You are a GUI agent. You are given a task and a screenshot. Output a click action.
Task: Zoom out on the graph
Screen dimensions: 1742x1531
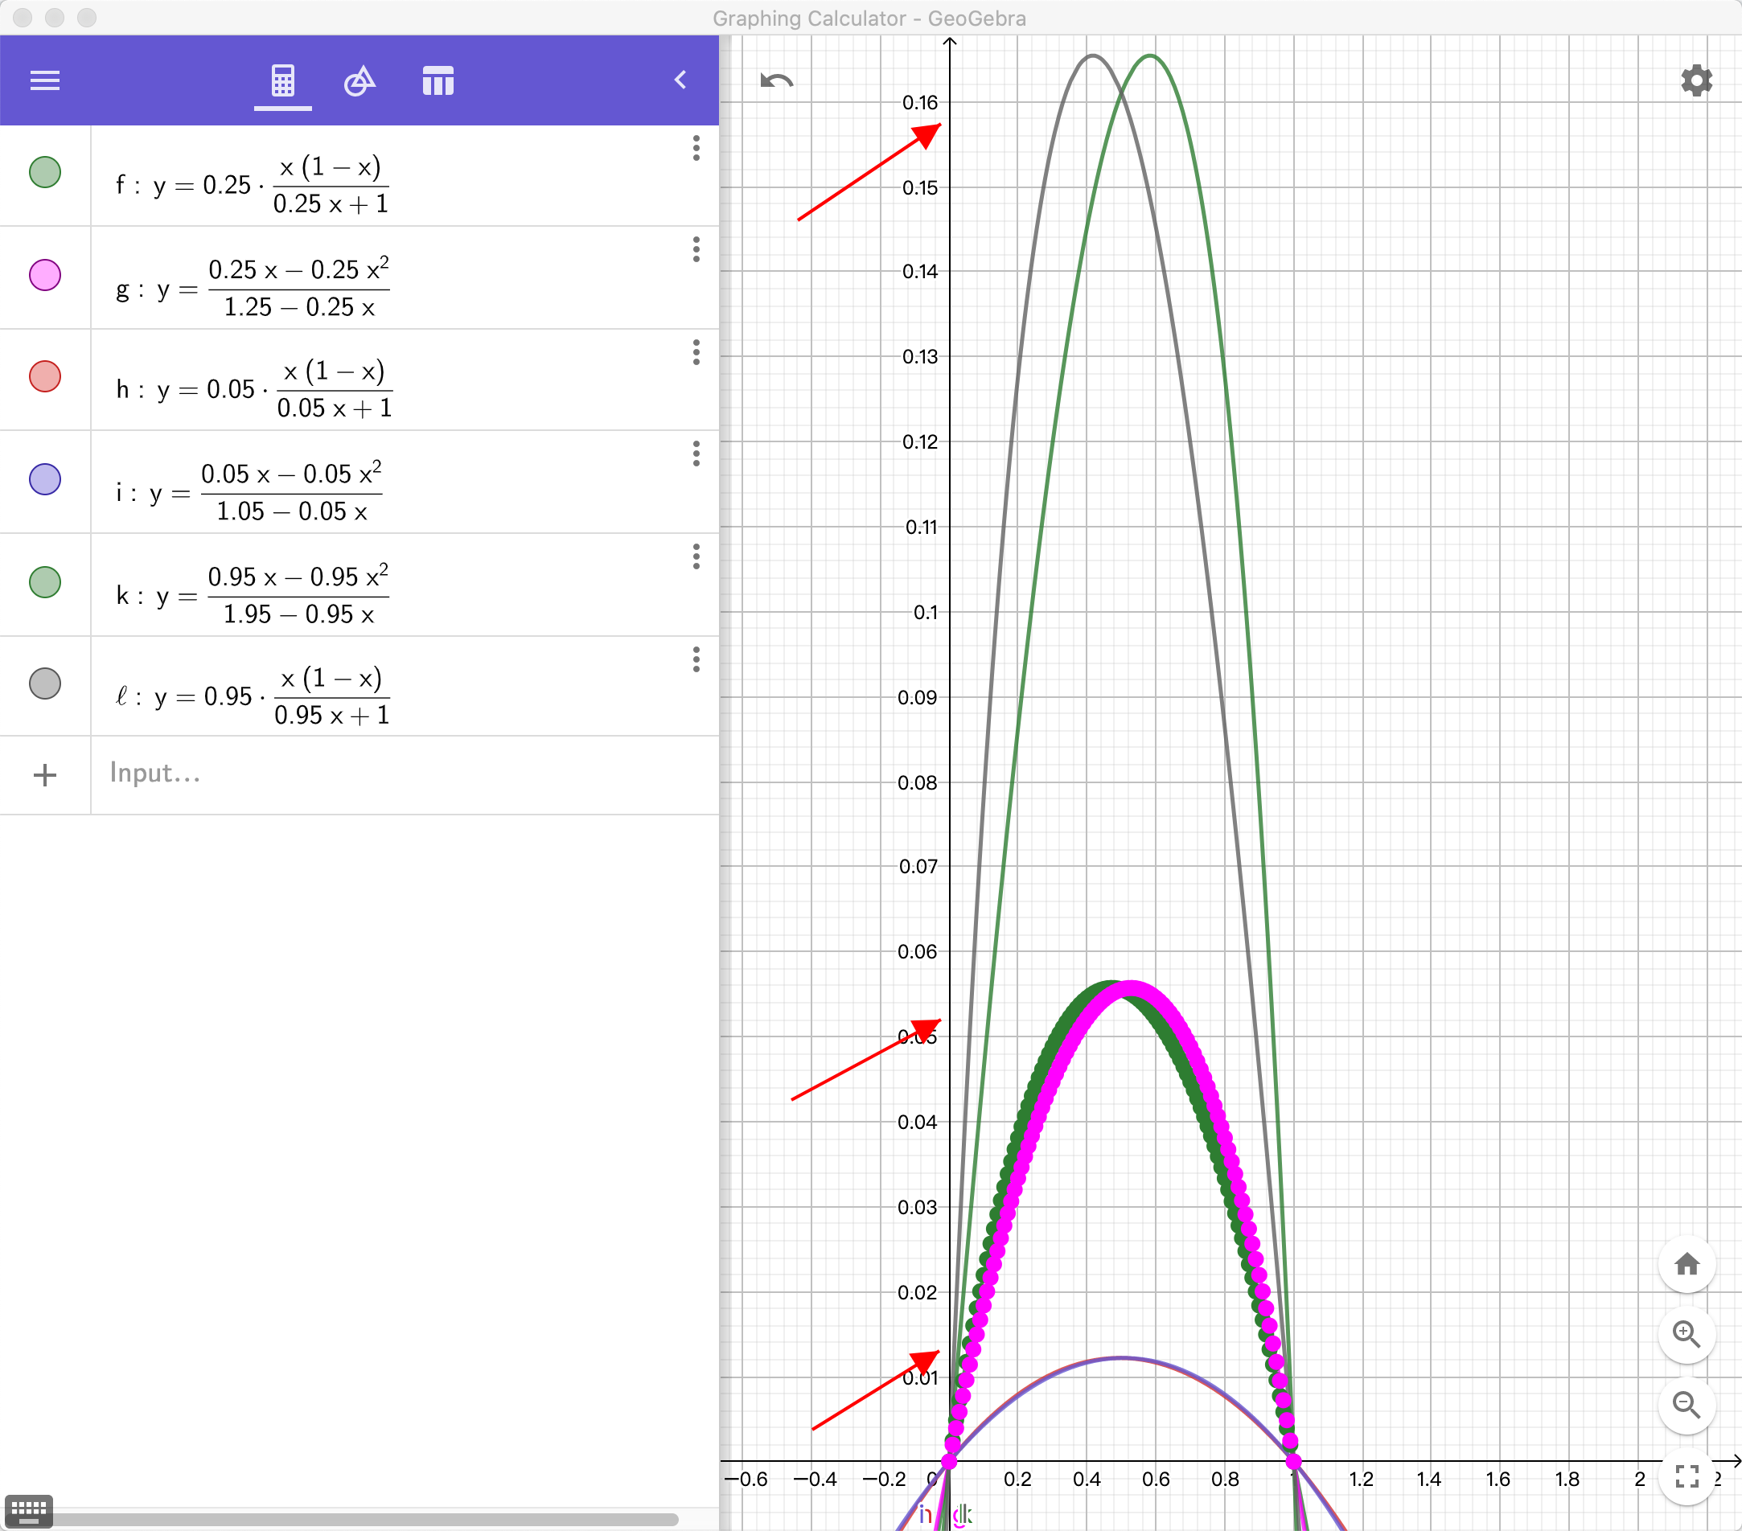click(x=1687, y=1405)
